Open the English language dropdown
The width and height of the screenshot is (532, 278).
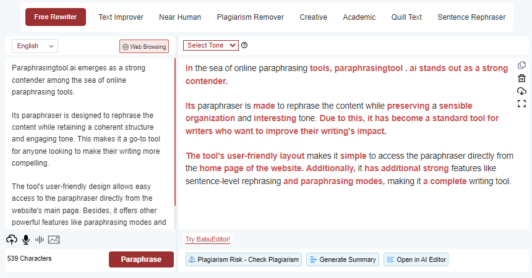35,46
